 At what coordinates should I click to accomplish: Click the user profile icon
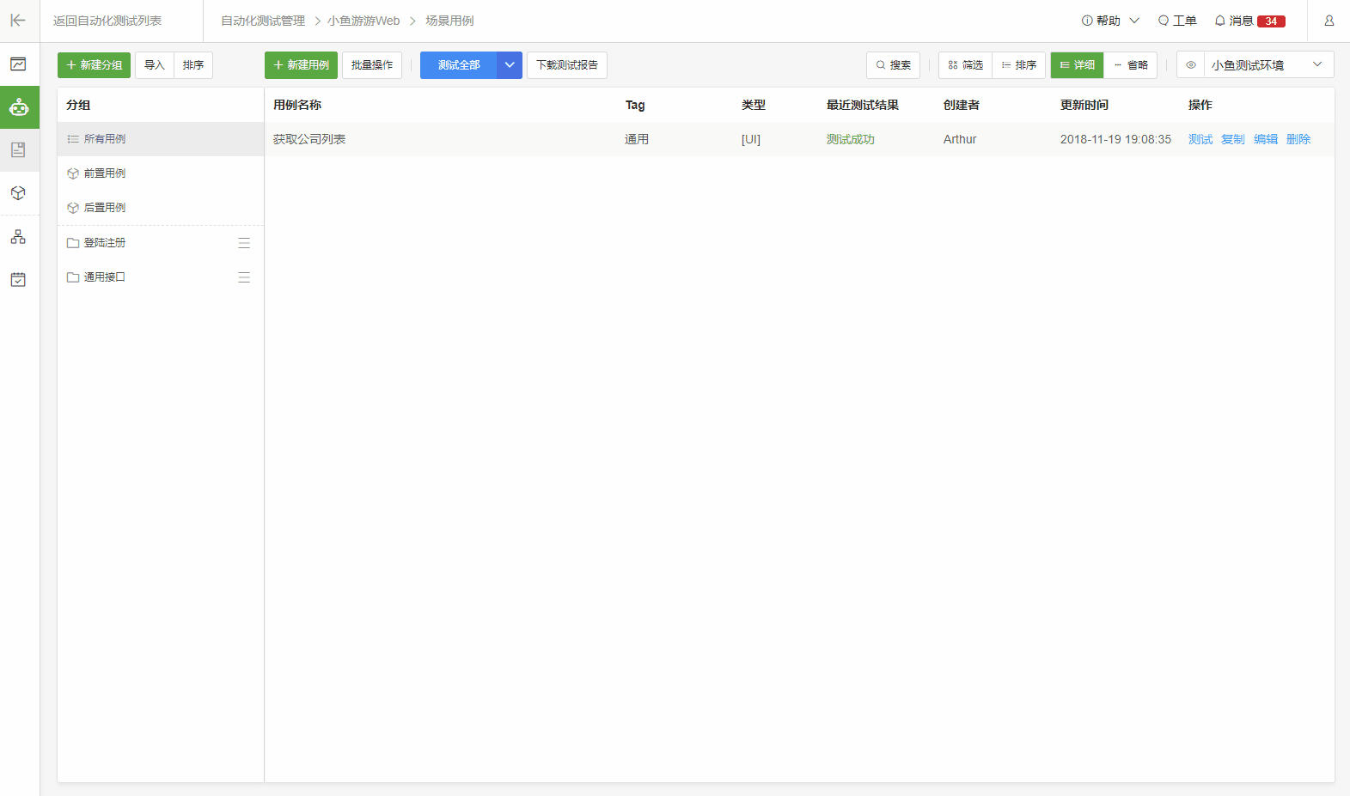pos(1329,21)
